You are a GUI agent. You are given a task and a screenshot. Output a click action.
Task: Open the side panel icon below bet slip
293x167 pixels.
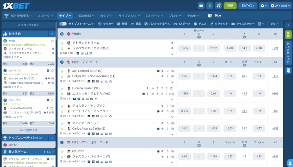[x=288, y=70]
